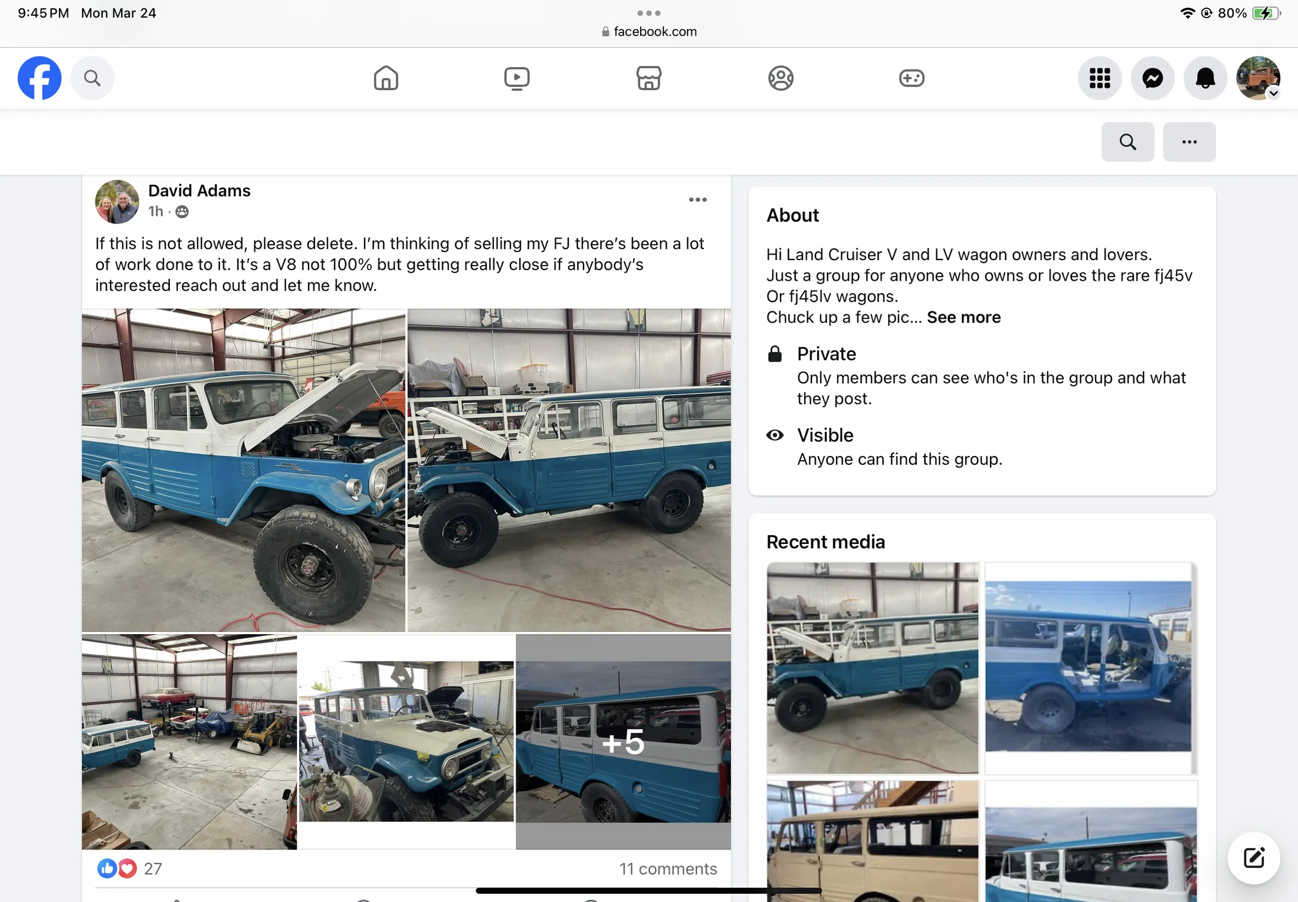
Task: Open the Facebook search magnifier beside the logo
Action: point(92,78)
